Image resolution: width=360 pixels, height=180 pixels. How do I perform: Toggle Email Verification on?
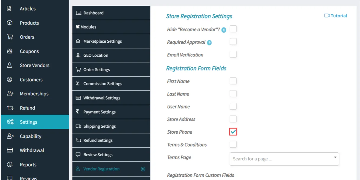(x=233, y=54)
